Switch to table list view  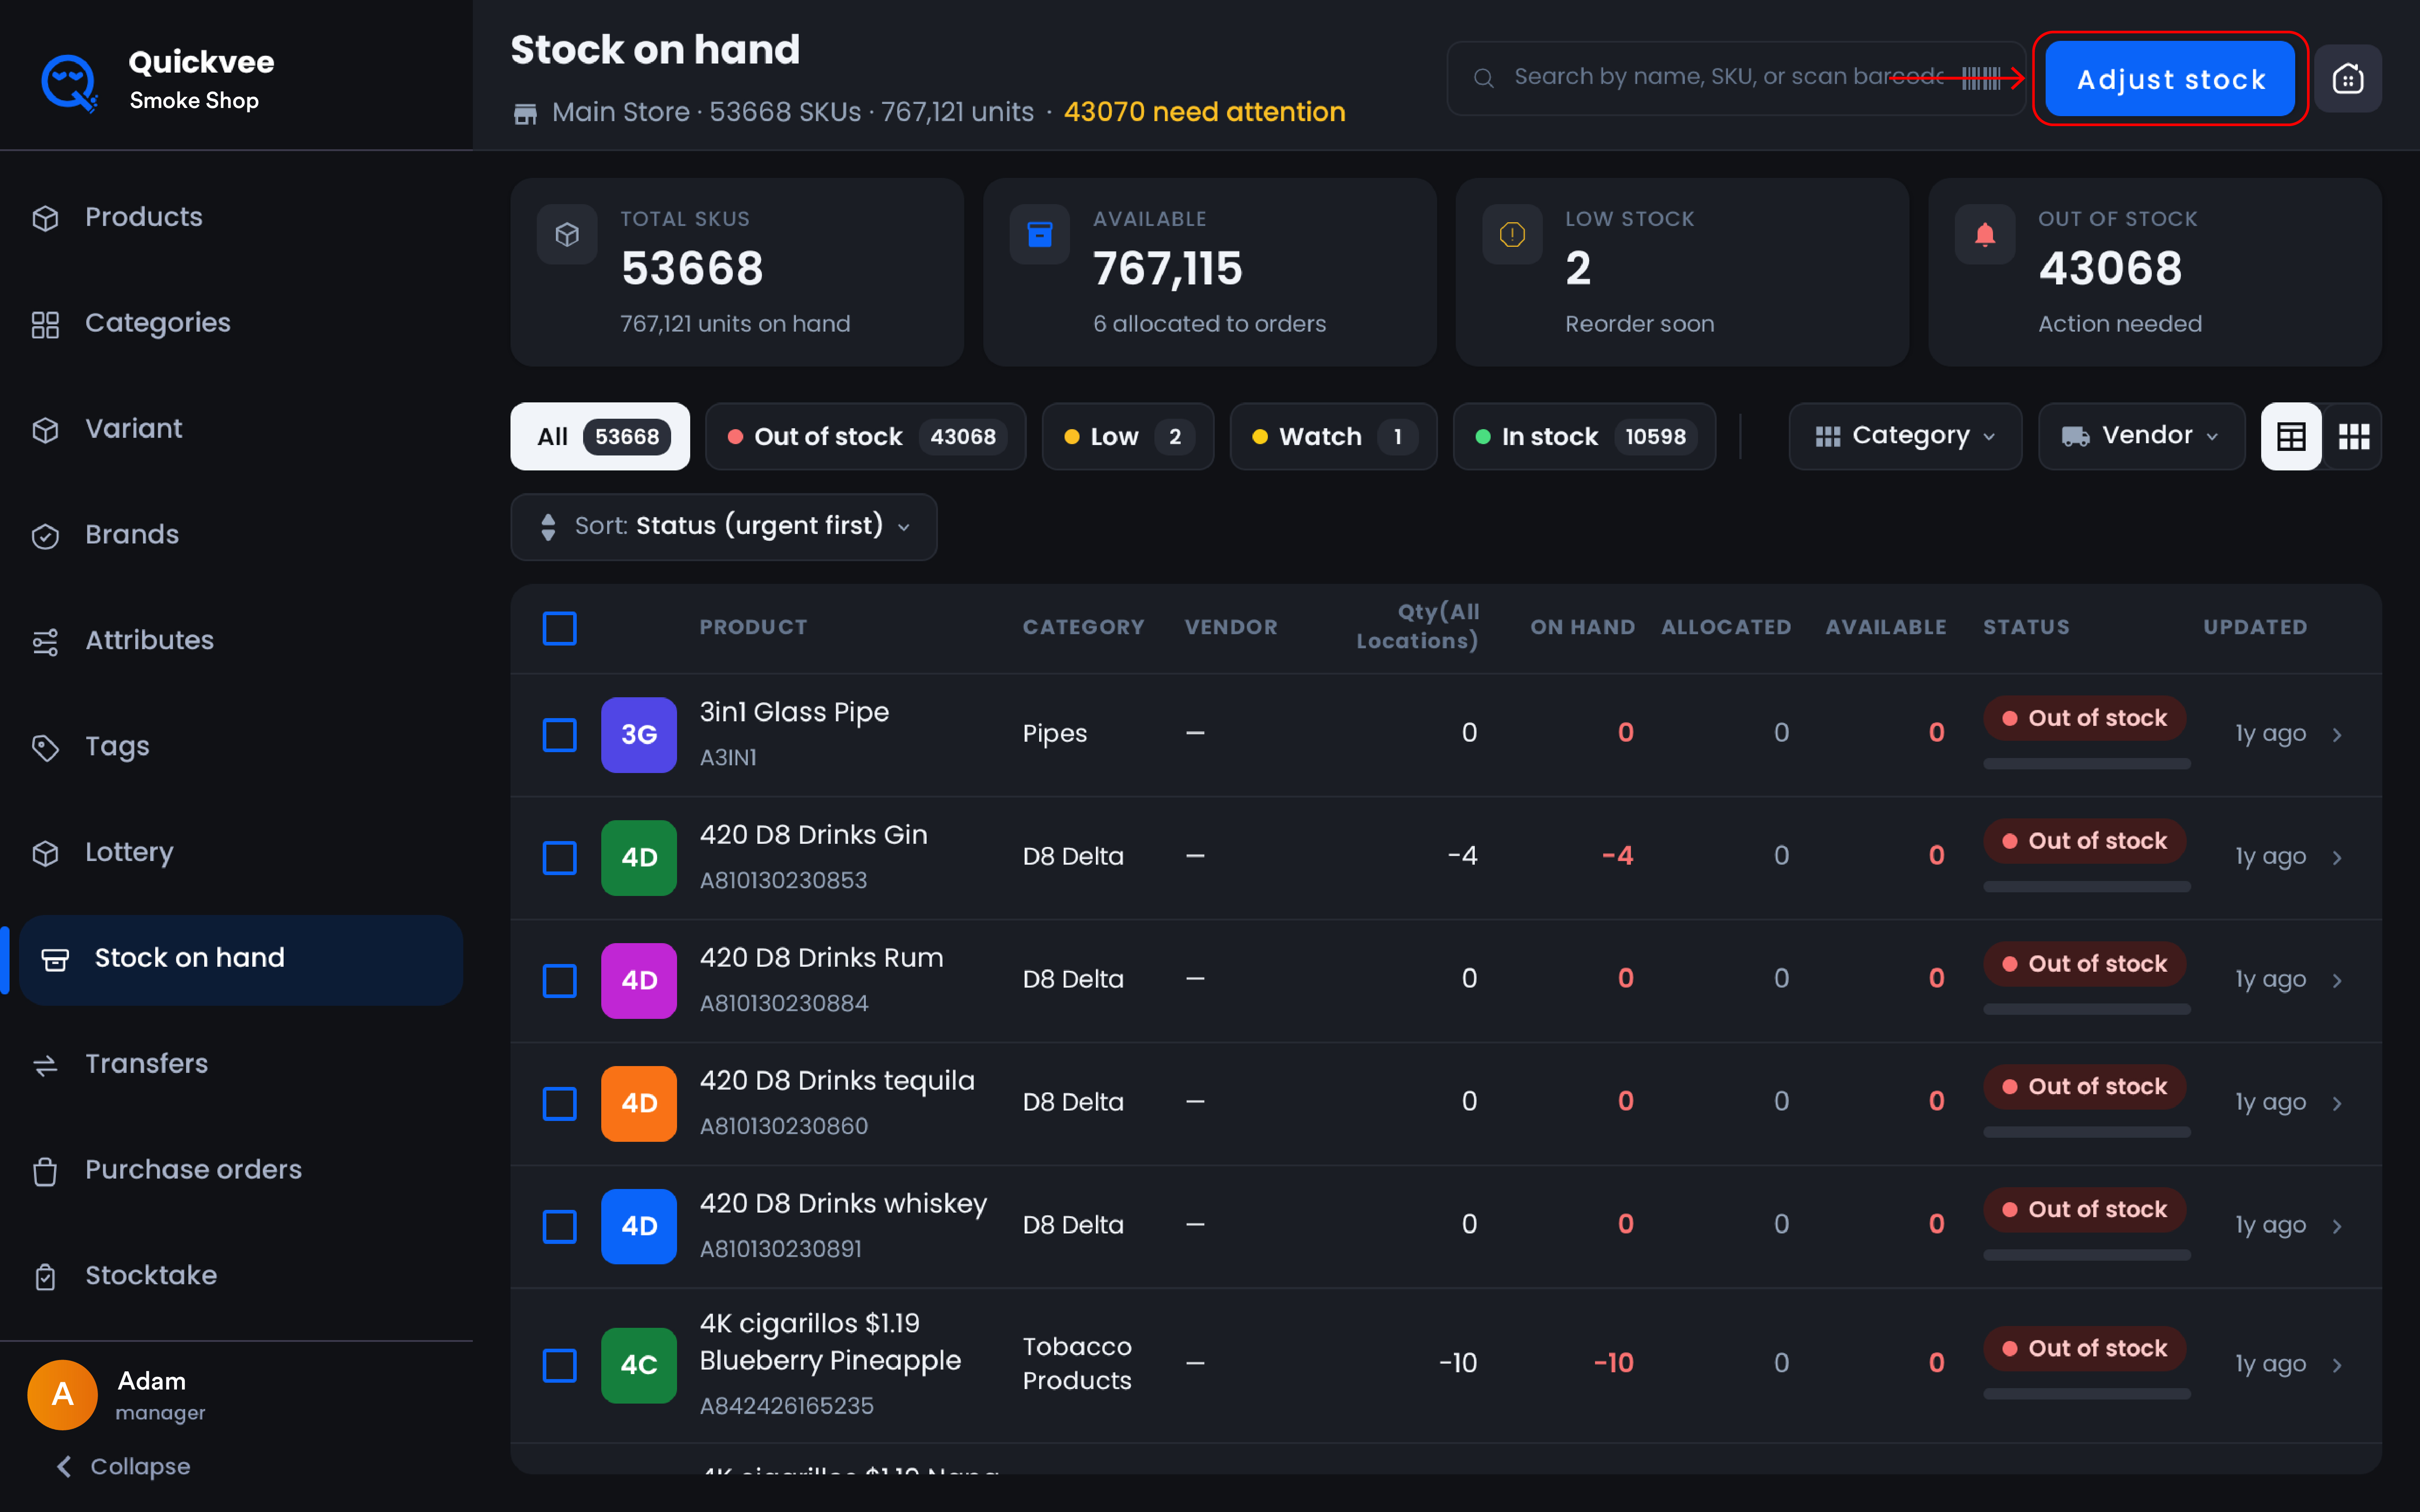(2291, 436)
